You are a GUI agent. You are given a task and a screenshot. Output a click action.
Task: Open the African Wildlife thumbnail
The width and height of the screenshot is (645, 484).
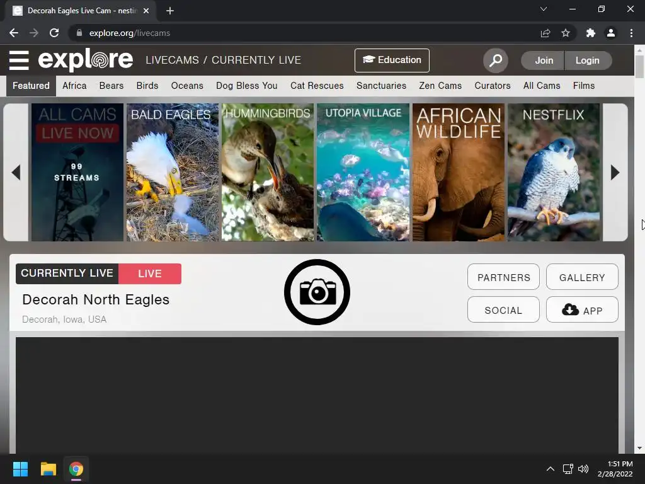[x=459, y=172]
